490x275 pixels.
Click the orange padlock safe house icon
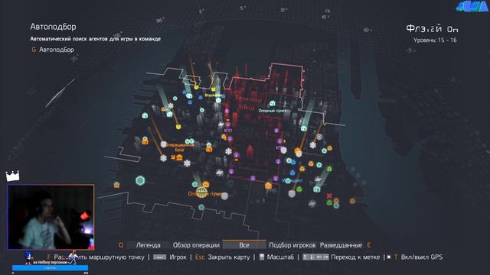pyautogui.click(x=145, y=141)
